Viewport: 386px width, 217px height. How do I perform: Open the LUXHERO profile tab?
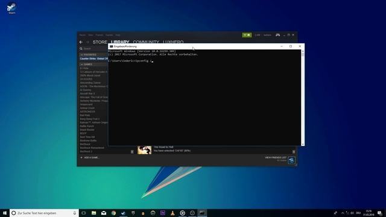click(173, 42)
